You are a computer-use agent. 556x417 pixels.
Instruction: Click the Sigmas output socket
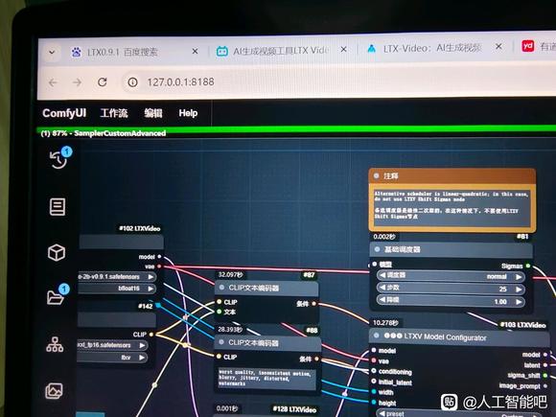pos(528,266)
